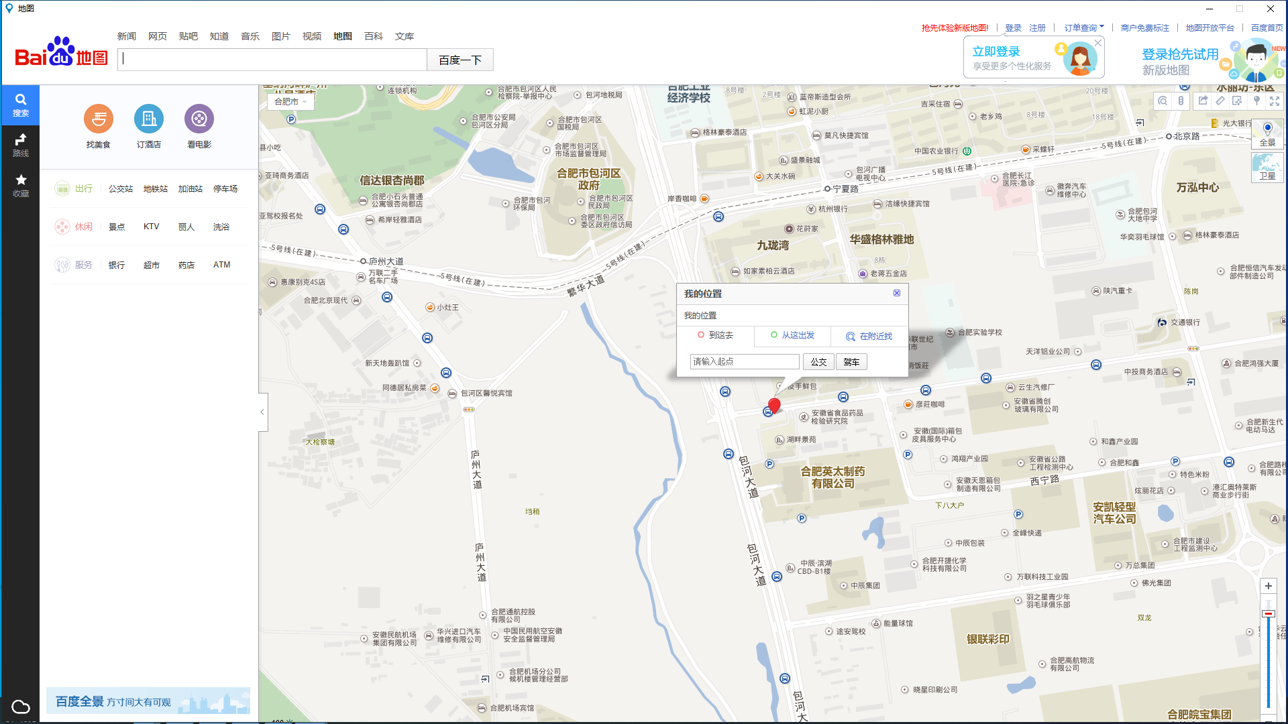The height and width of the screenshot is (724, 1288).
Task: Click the 驾车 driving button
Action: [x=852, y=362]
